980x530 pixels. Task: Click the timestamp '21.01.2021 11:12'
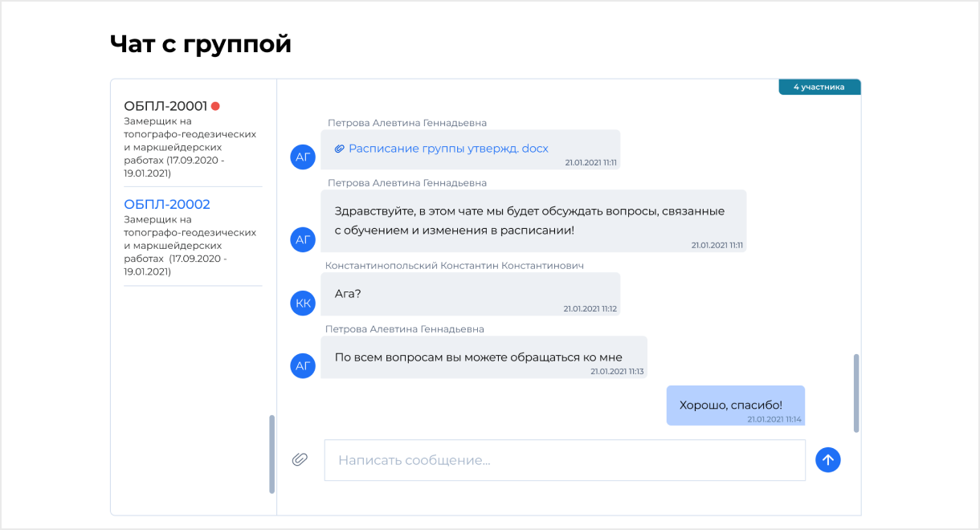(590, 308)
